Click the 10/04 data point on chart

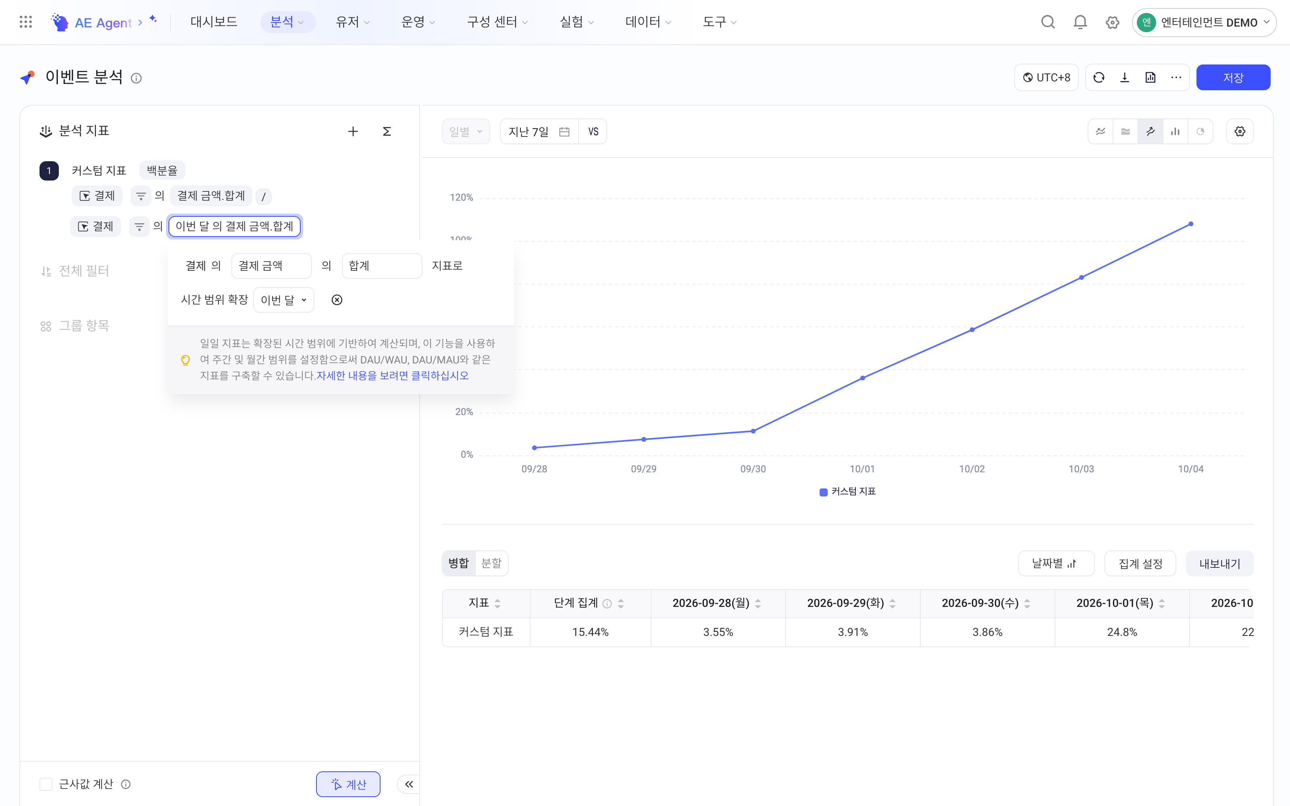[1191, 224]
